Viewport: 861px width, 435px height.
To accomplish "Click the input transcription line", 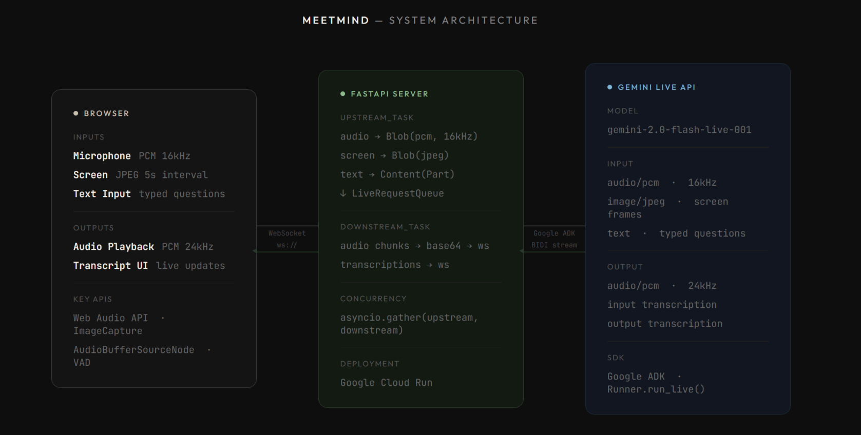I will pos(662,305).
